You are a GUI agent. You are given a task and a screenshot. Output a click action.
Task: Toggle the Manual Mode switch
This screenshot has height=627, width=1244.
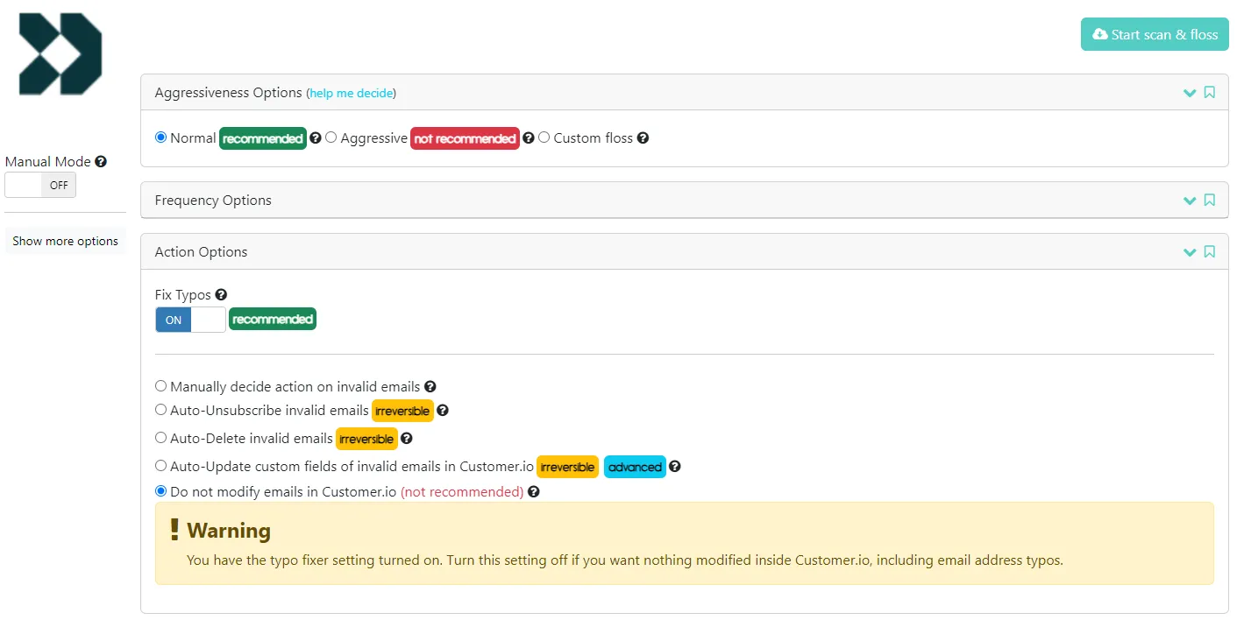[x=40, y=185]
